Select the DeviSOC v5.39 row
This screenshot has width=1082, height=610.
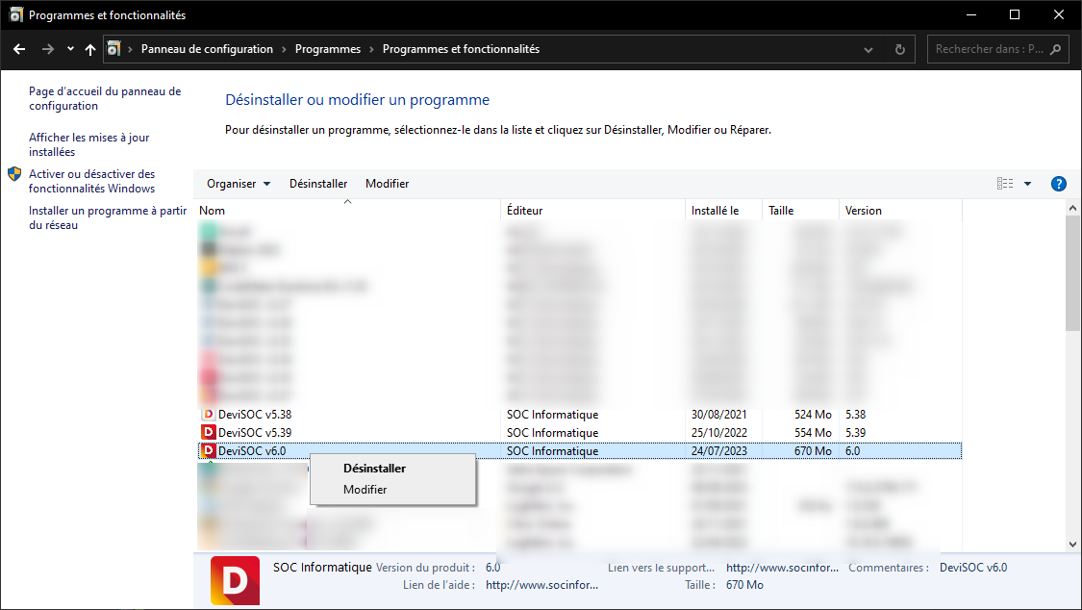[x=580, y=433]
